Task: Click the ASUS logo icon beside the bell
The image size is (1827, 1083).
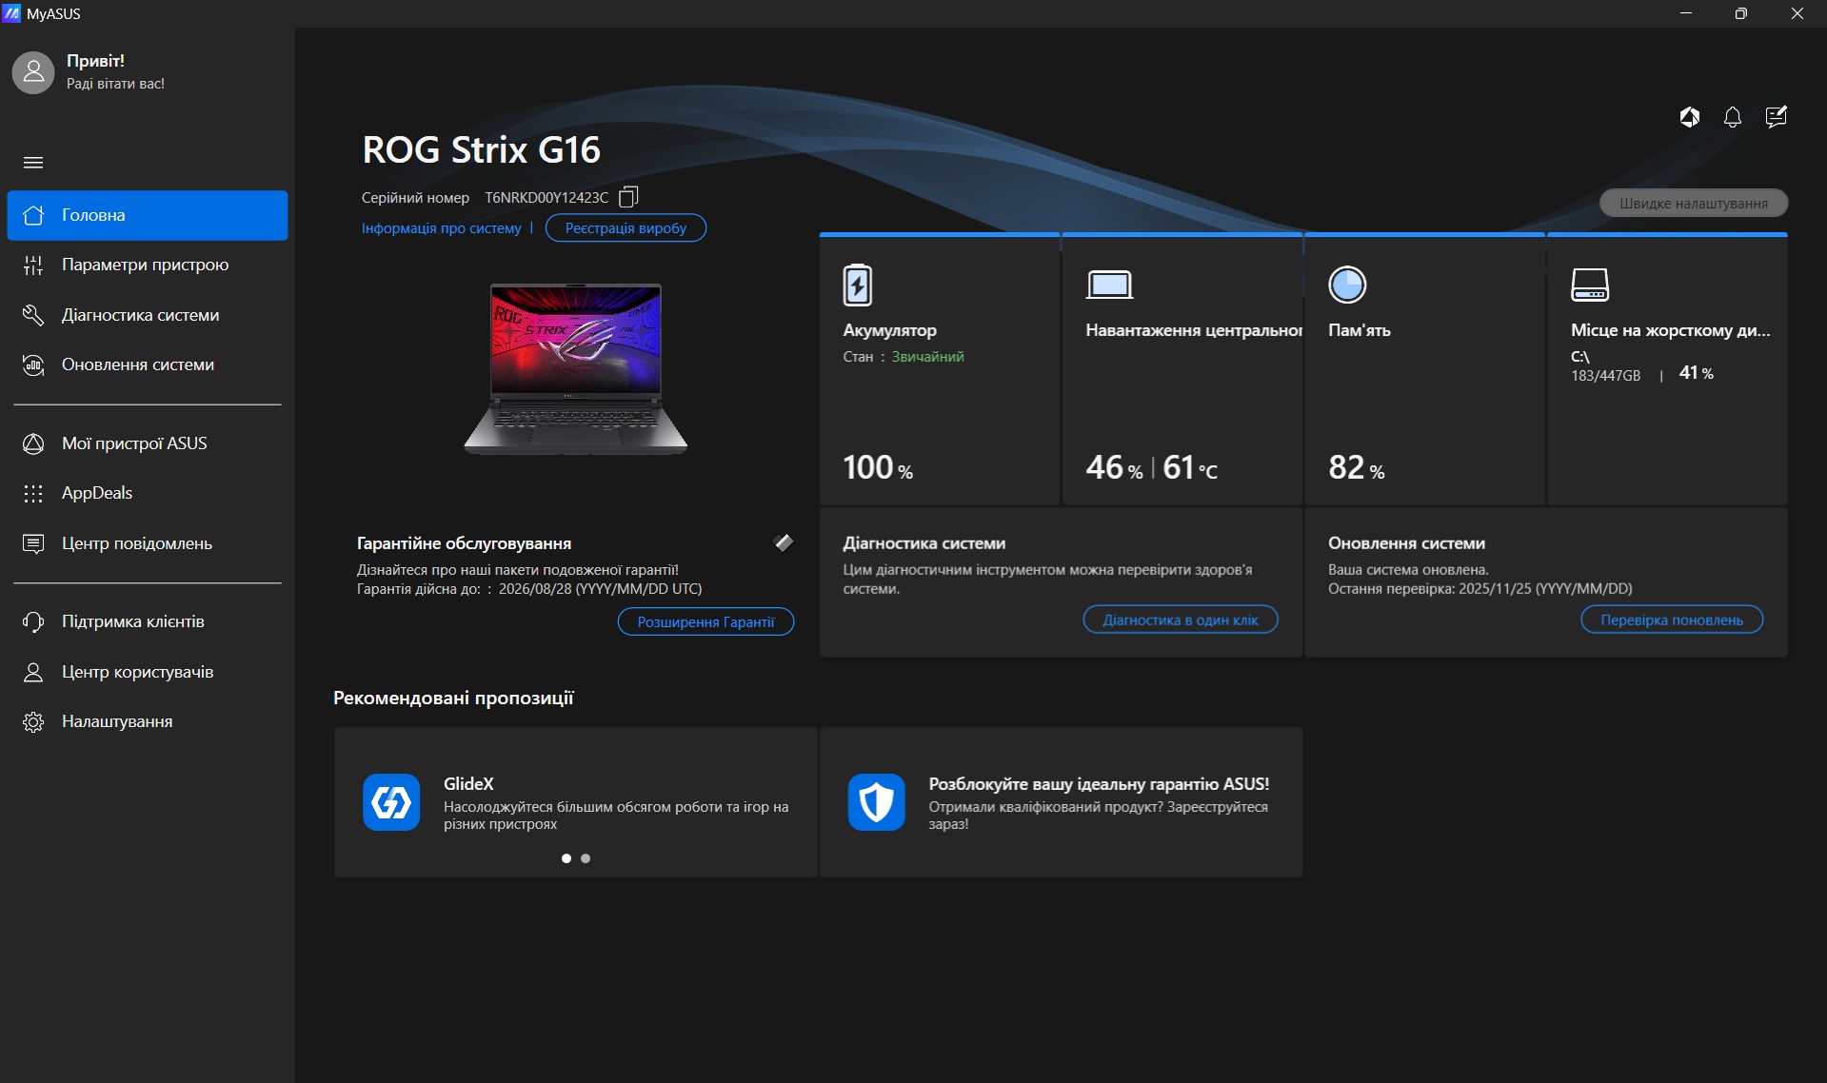Action: 1689,117
